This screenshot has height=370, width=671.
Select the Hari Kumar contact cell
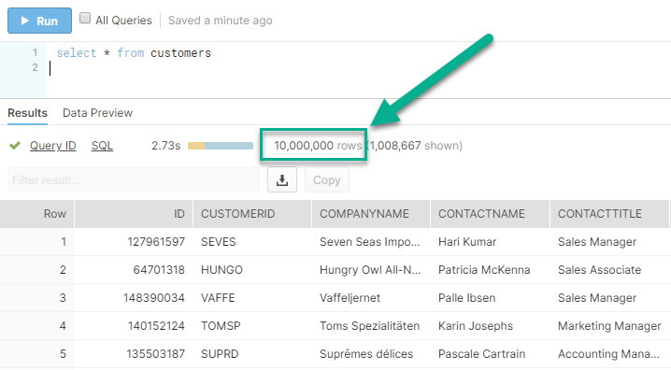[490, 242]
